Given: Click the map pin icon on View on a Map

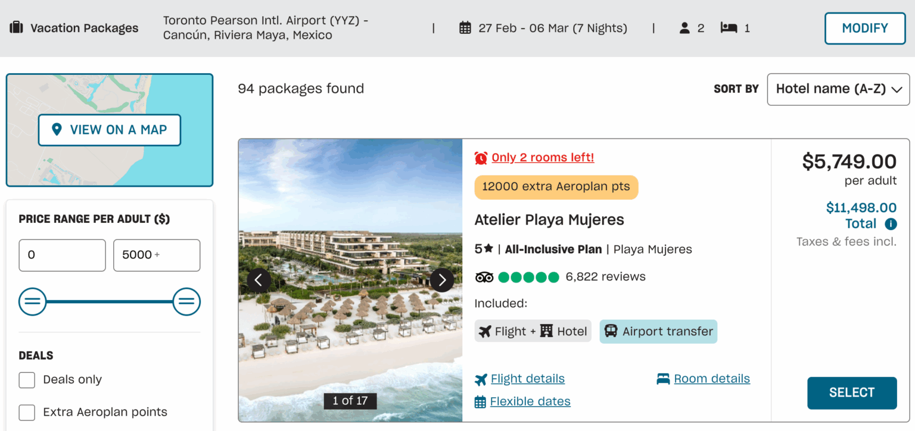Looking at the screenshot, I should point(58,130).
